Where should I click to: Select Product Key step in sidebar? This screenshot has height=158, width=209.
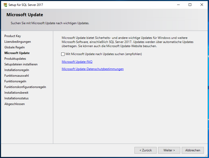13,36
